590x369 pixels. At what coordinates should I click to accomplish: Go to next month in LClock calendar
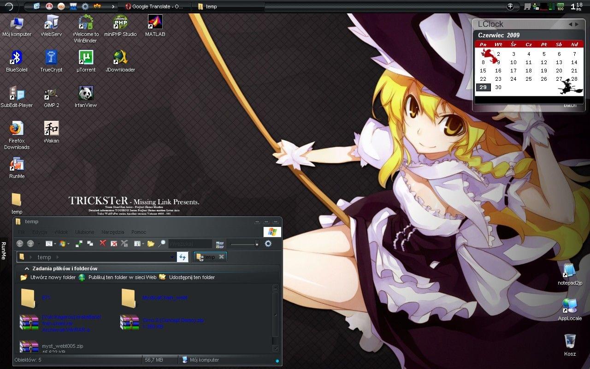577,24
